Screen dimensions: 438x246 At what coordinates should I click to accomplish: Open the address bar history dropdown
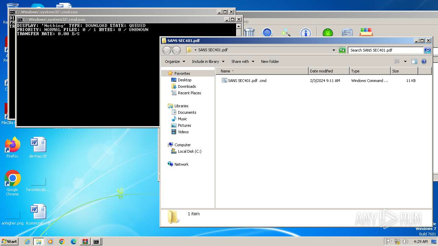pyautogui.click(x=334, y=50)
